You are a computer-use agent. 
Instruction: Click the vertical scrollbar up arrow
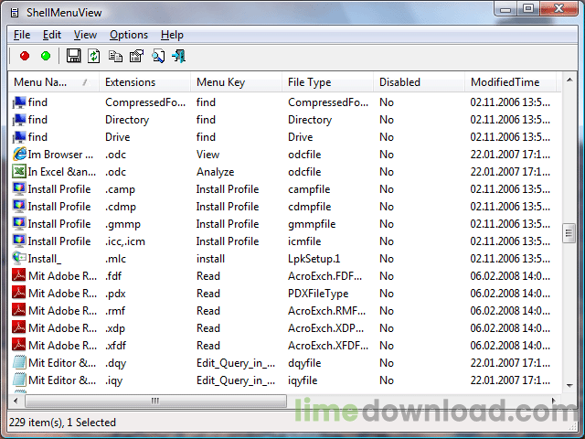tap(569, 80)
